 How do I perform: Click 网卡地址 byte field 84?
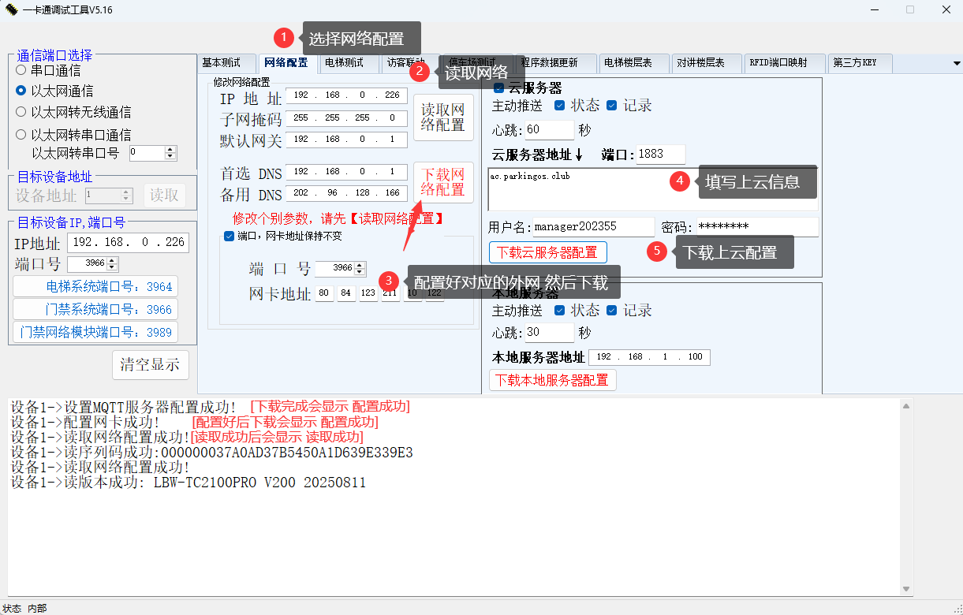tap(346, 293)
